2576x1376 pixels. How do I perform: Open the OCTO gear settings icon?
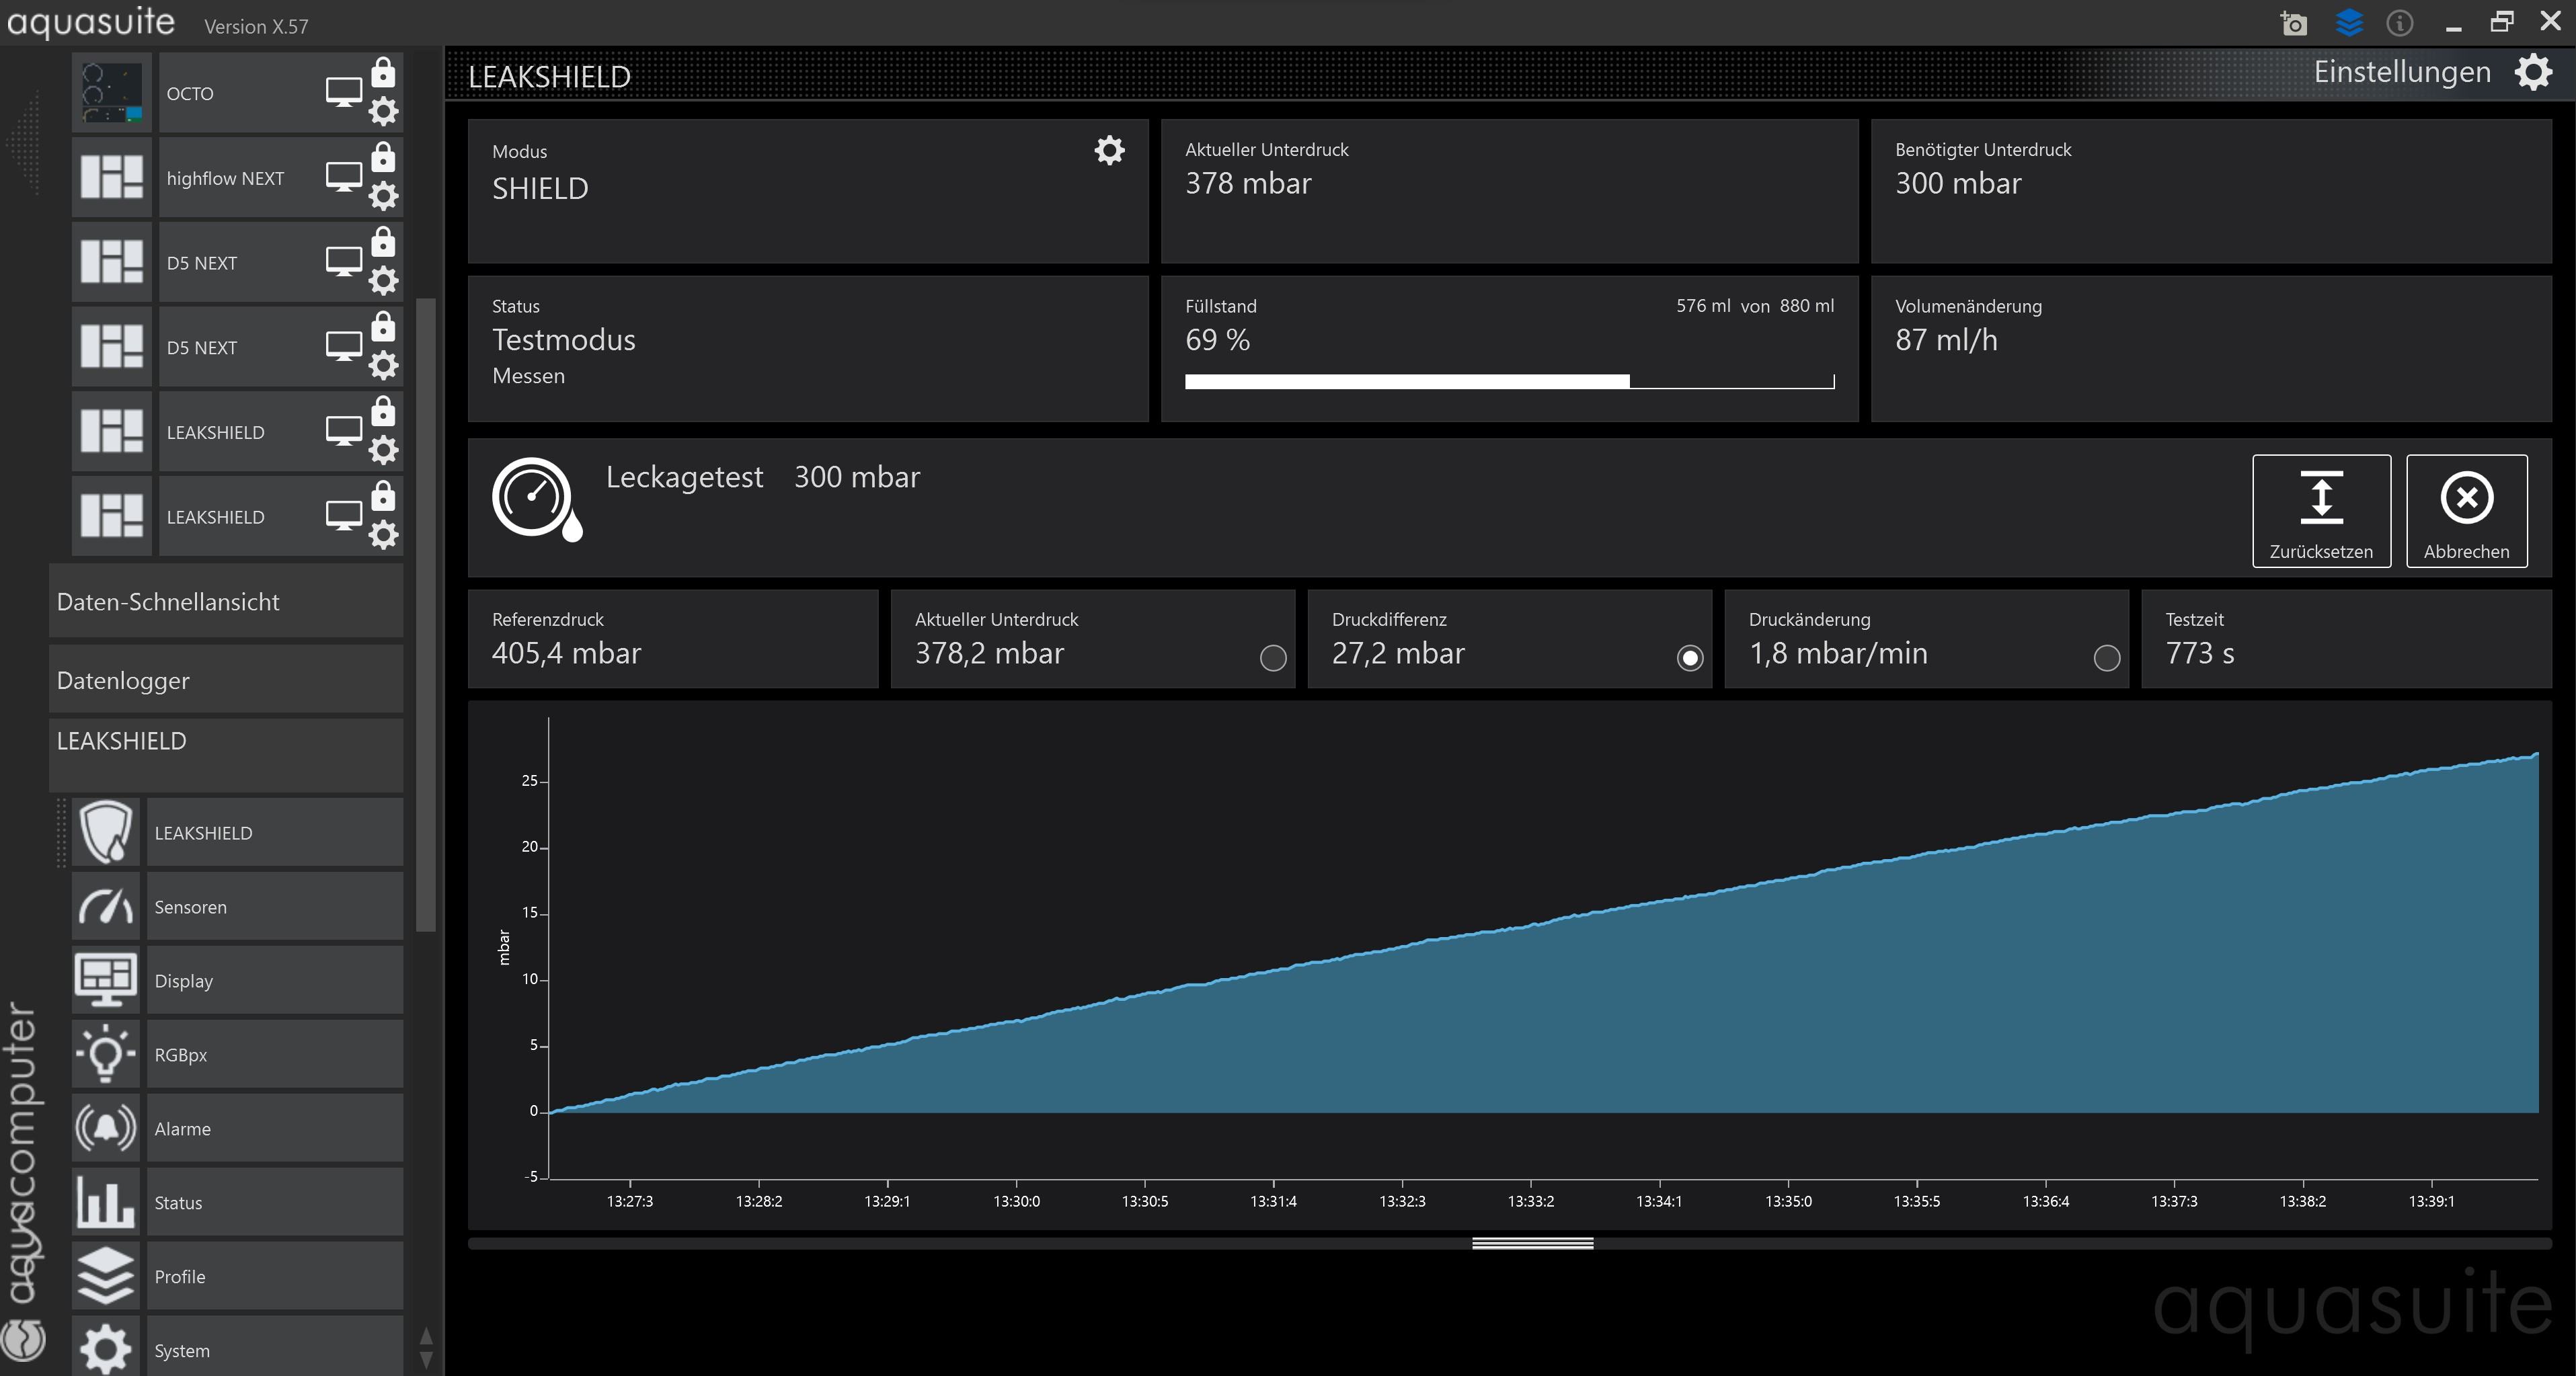383,111
